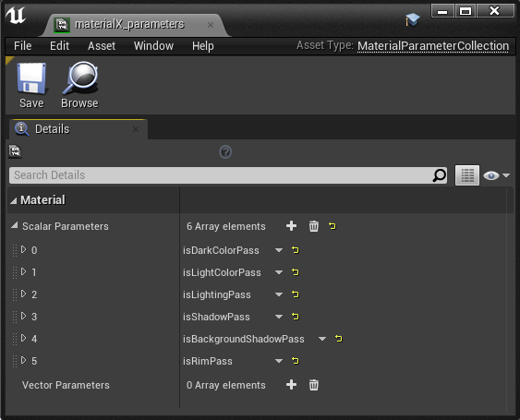520x420 pixels.
Task: Click the drag handle of element 0
Action: [15, 250]
